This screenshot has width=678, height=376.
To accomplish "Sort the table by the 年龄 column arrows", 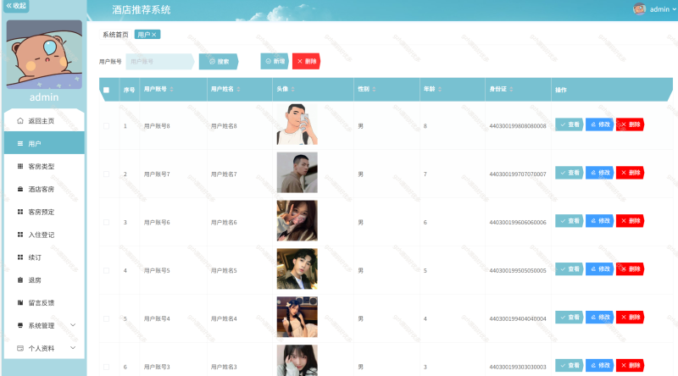I will coord(440,90).
